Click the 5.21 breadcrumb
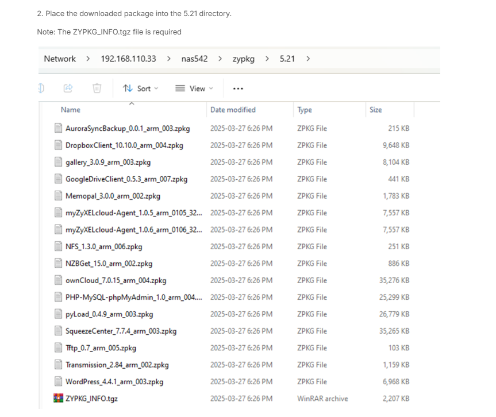The image size is (496, 417). click(x=287, y=59)
